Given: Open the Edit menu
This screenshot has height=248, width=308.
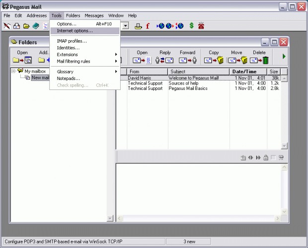Looking at the screenshot, I should point(18,15).
